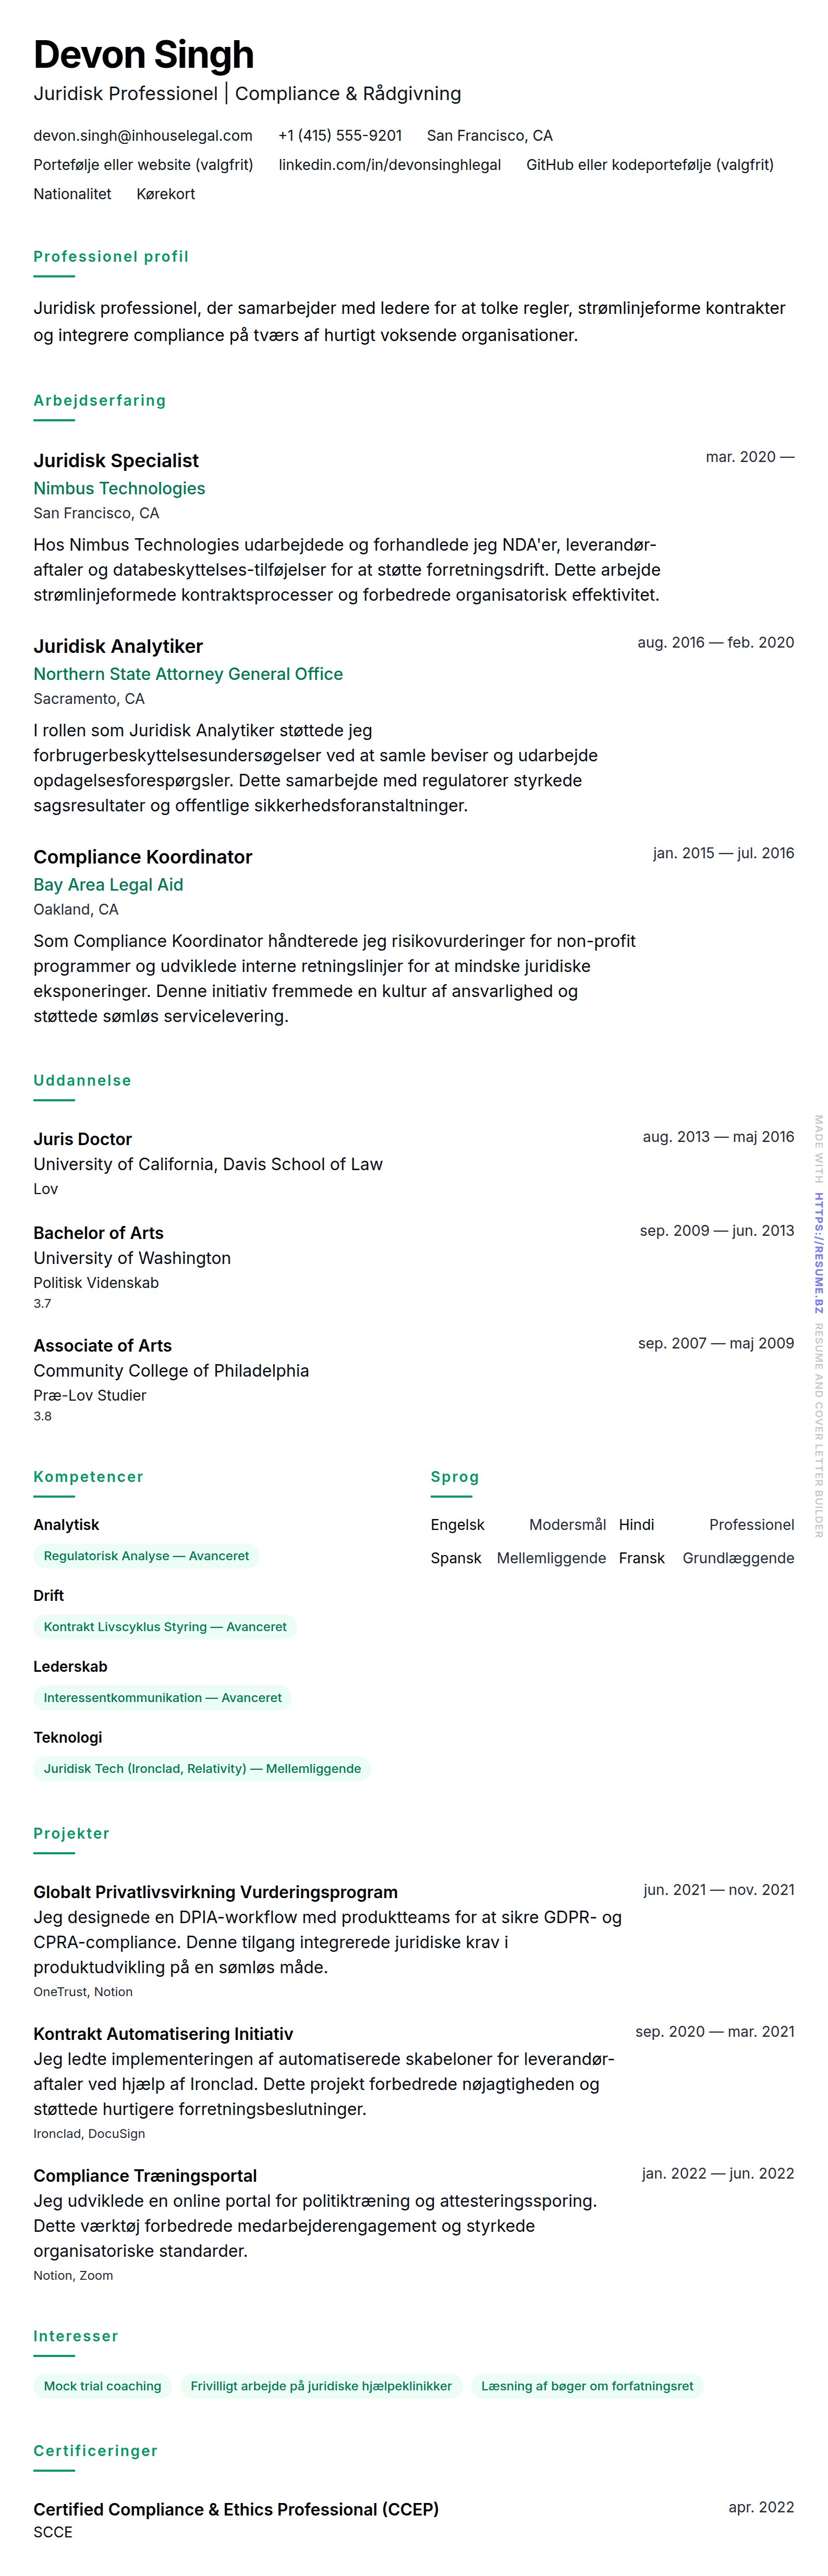Select the Juridisk Tech (Ironclad, Relativity) tag

point(202,1769)
